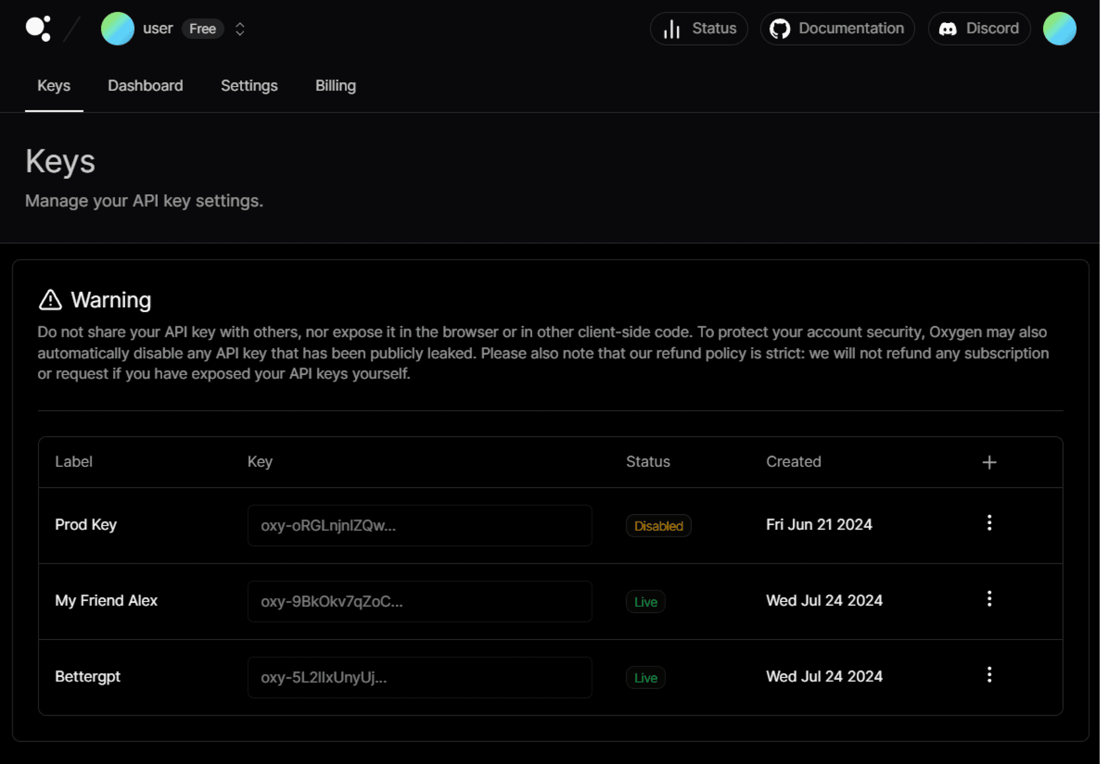Add a new API key with plus icon
The image size is (1100, 764).
[989, 462]
